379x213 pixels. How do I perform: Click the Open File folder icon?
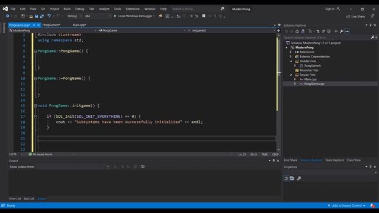point(31,16)
